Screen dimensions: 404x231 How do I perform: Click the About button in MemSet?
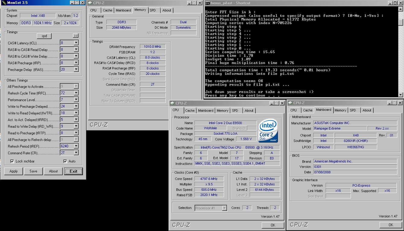53,171
